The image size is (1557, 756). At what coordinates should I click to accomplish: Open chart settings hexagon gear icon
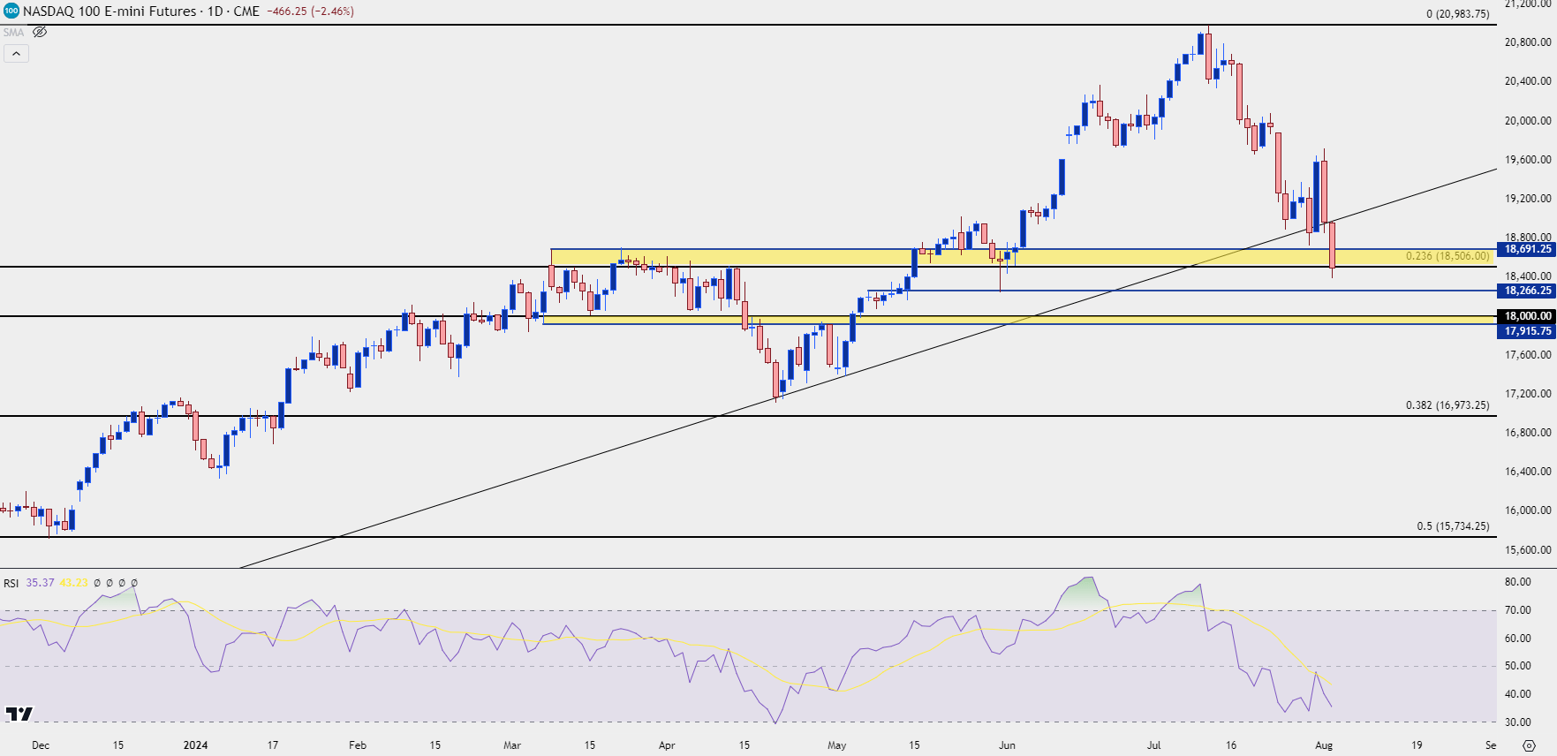pyautogui.click(x=1530, y=745)
